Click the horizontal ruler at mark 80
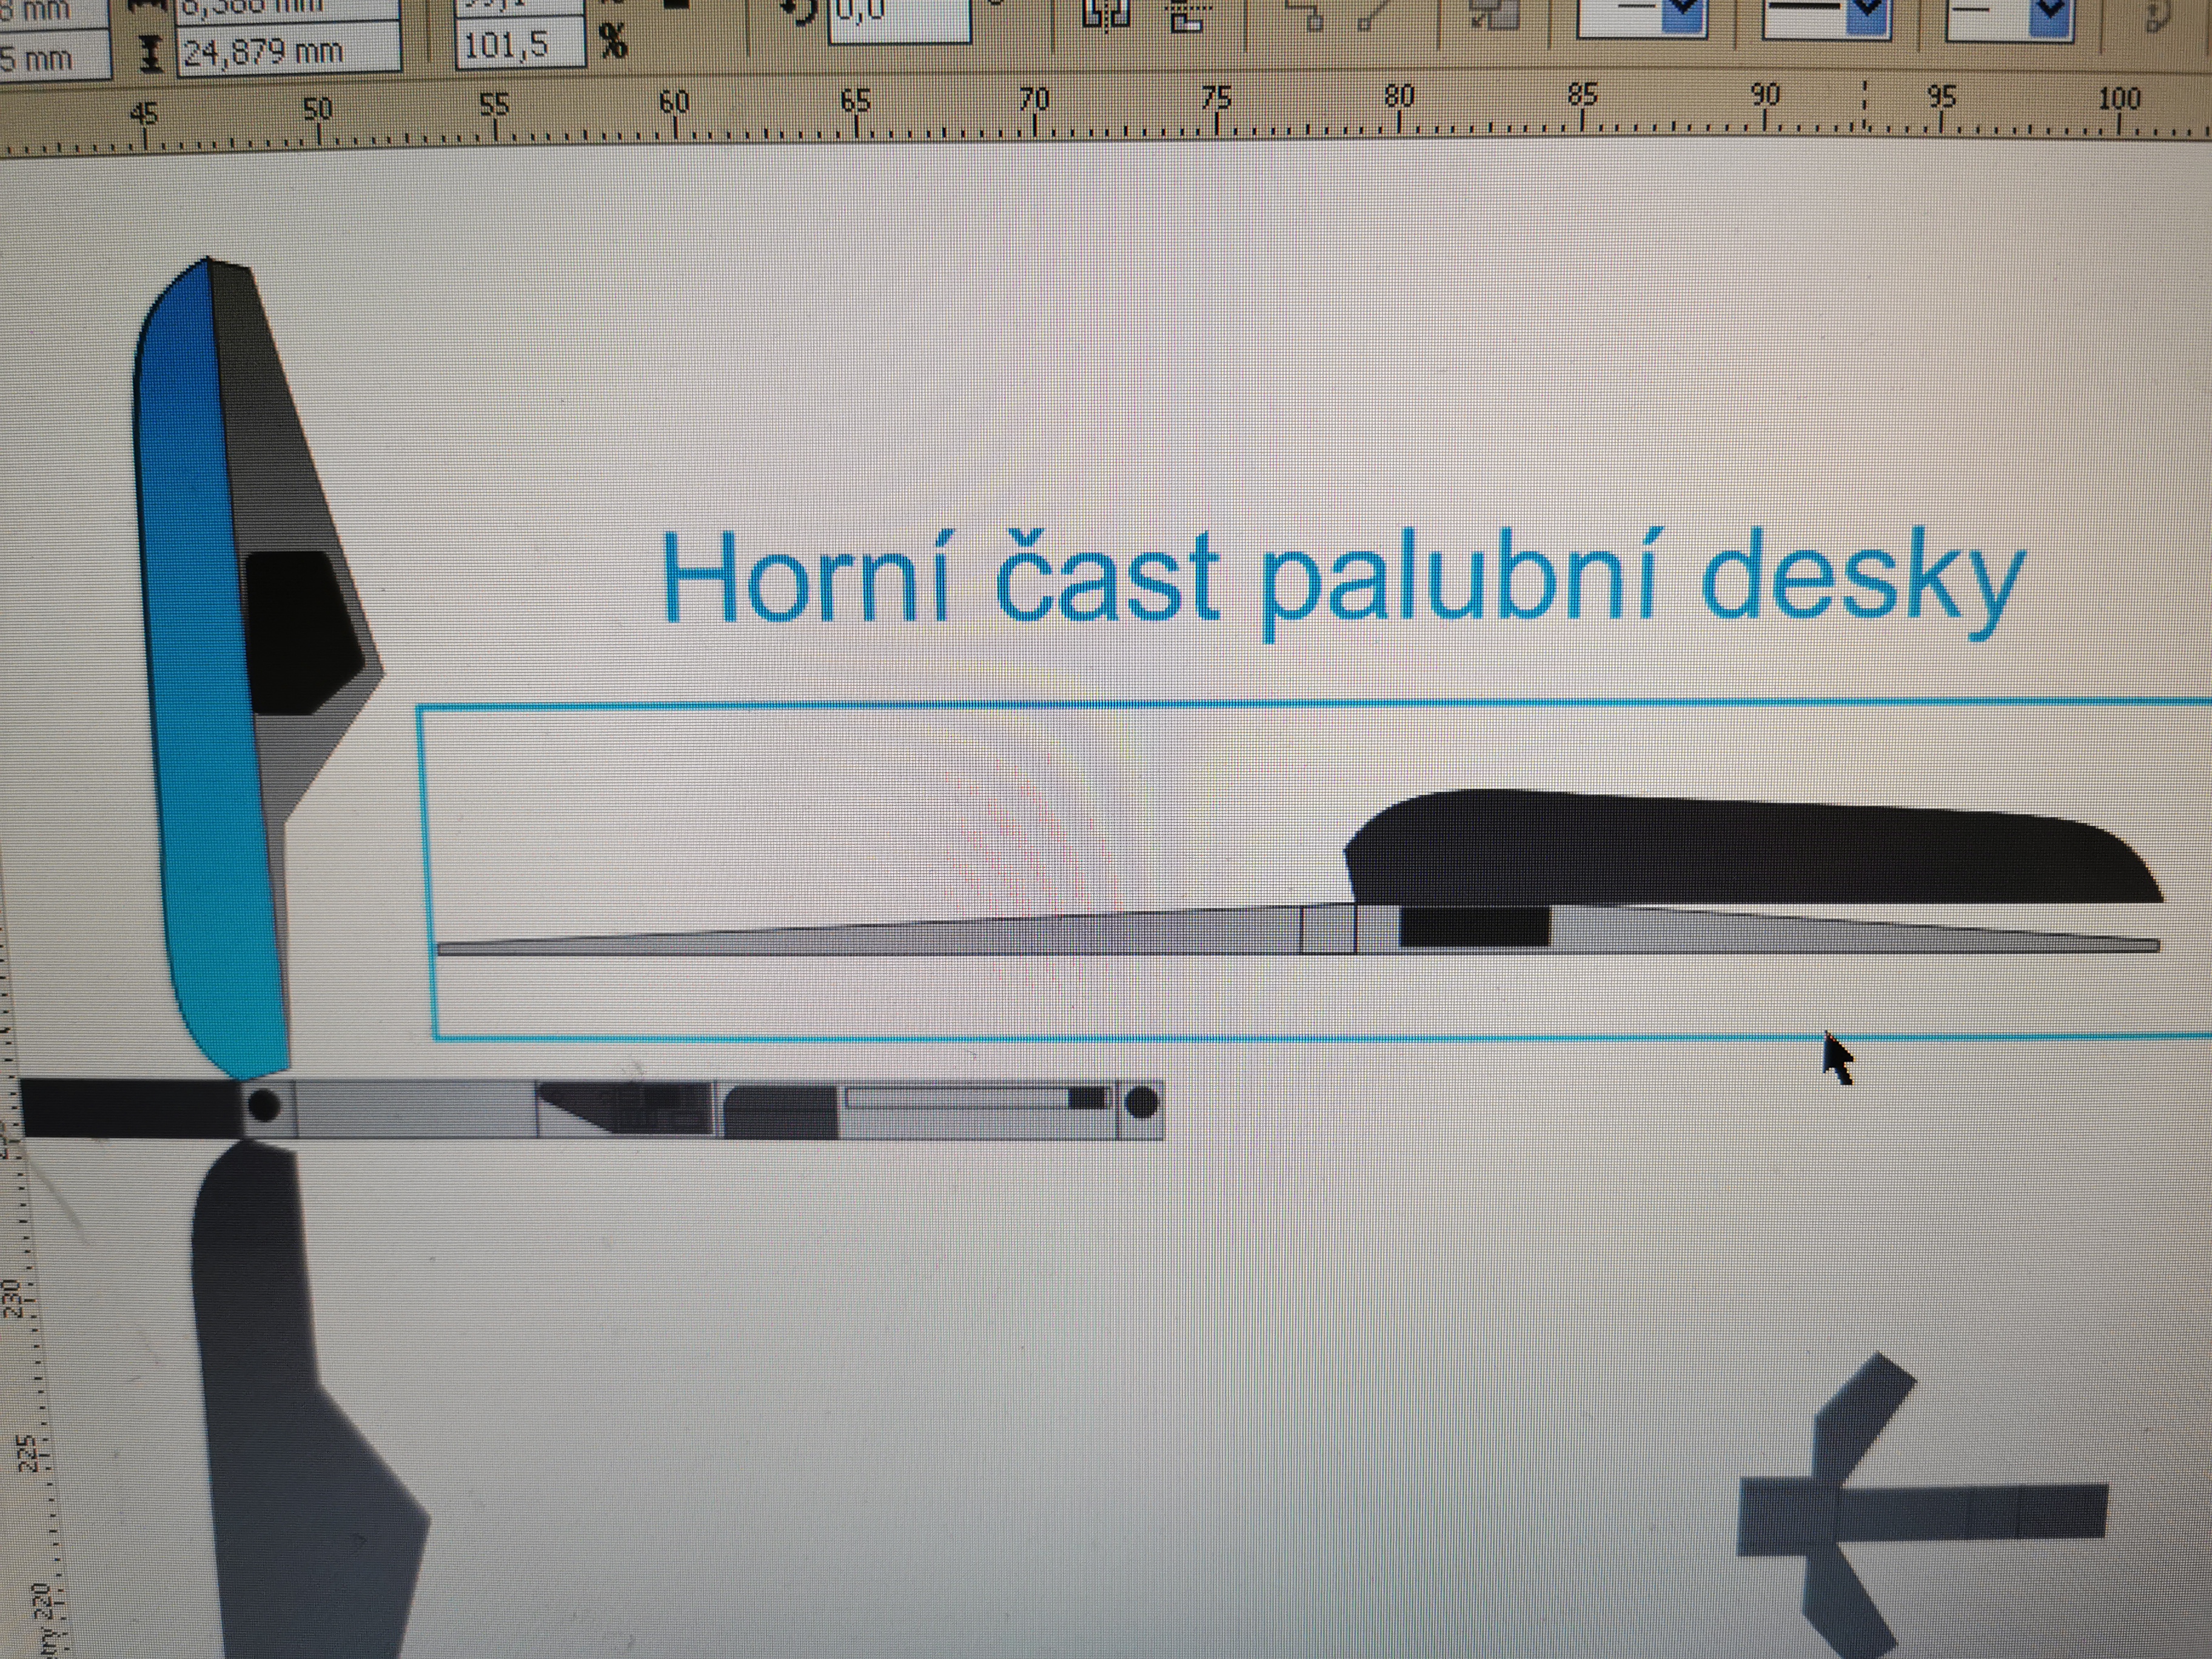The image size is (2212, 1659). [x=1398, y=118]
